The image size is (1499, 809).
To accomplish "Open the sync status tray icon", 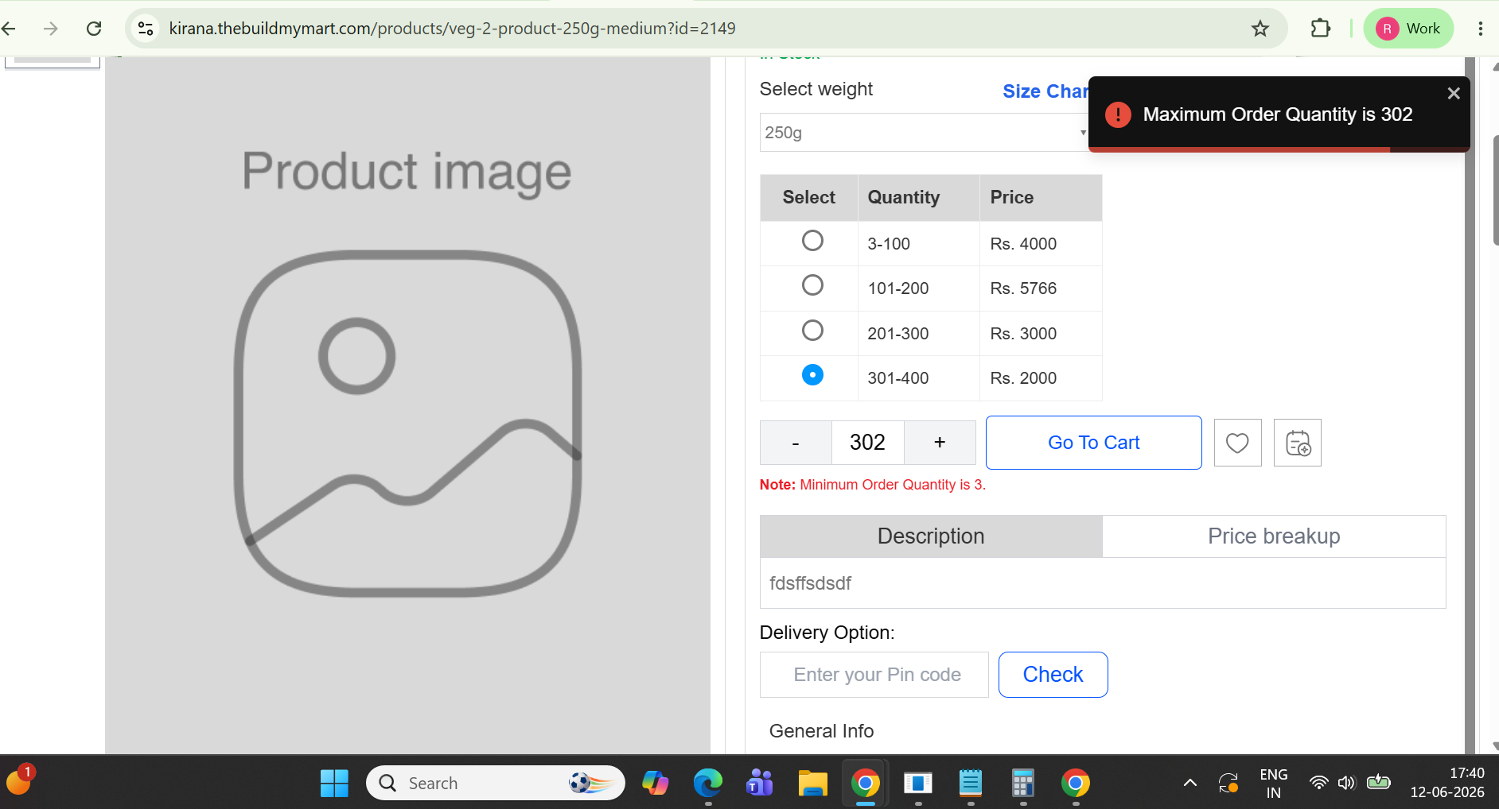I will 1228,784.
